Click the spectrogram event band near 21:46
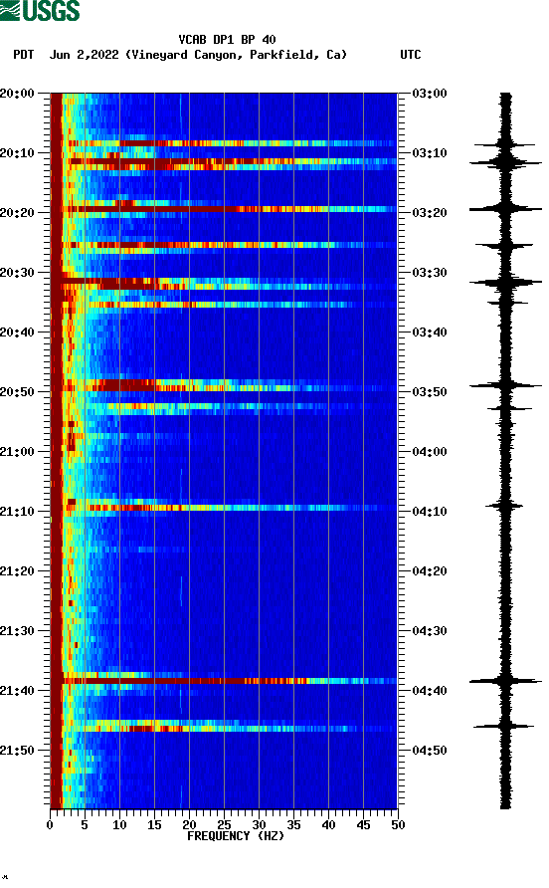 point(224,726)
